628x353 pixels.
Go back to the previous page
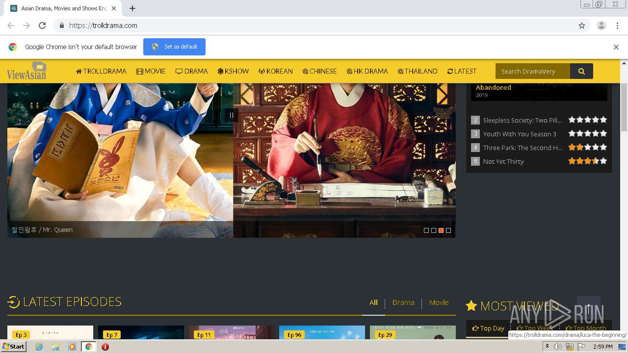[x=11, y=25]
